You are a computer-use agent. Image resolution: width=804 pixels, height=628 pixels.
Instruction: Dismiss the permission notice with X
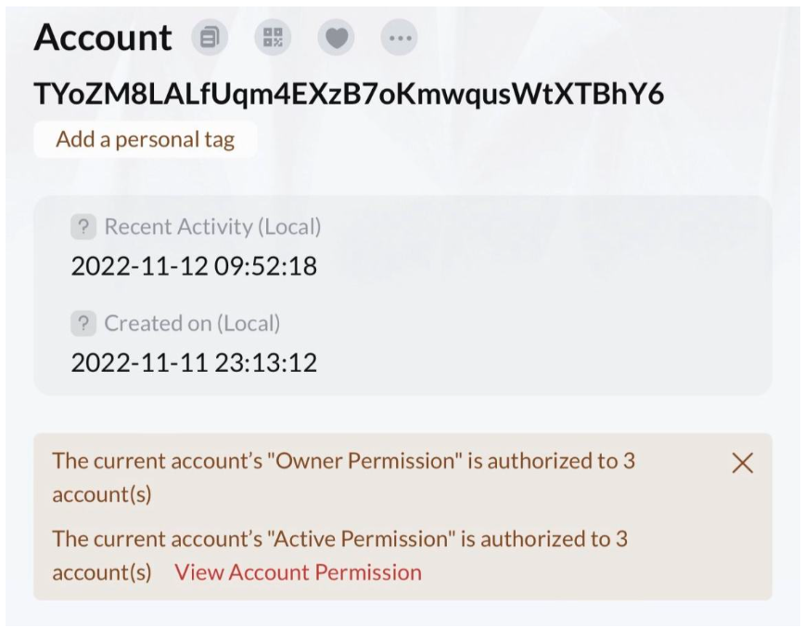coord(743,463)
